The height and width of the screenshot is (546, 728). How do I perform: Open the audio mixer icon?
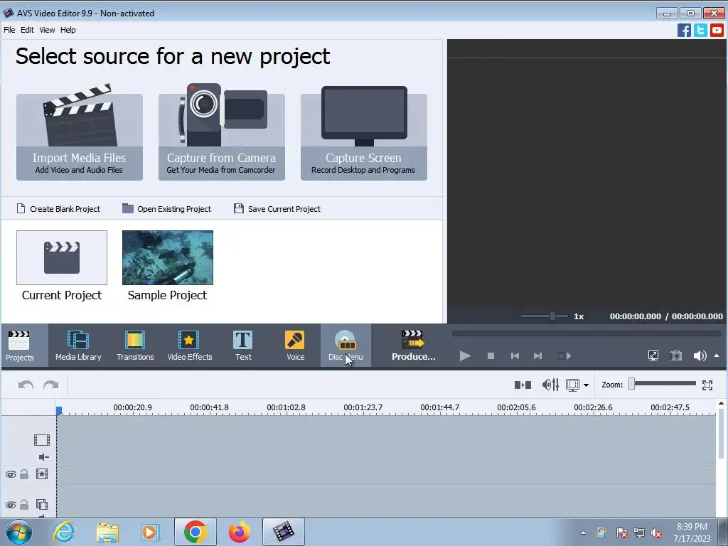click(x=550, y=385)
